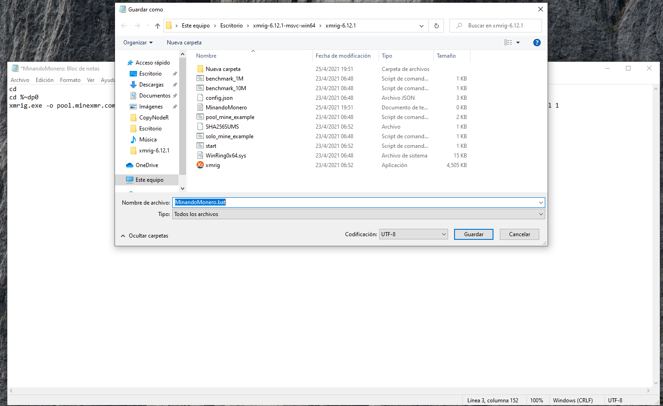This screenshot has width=663, height=406.
Task: Click OneDrive in the navigation pane
Action: point(147,165)
